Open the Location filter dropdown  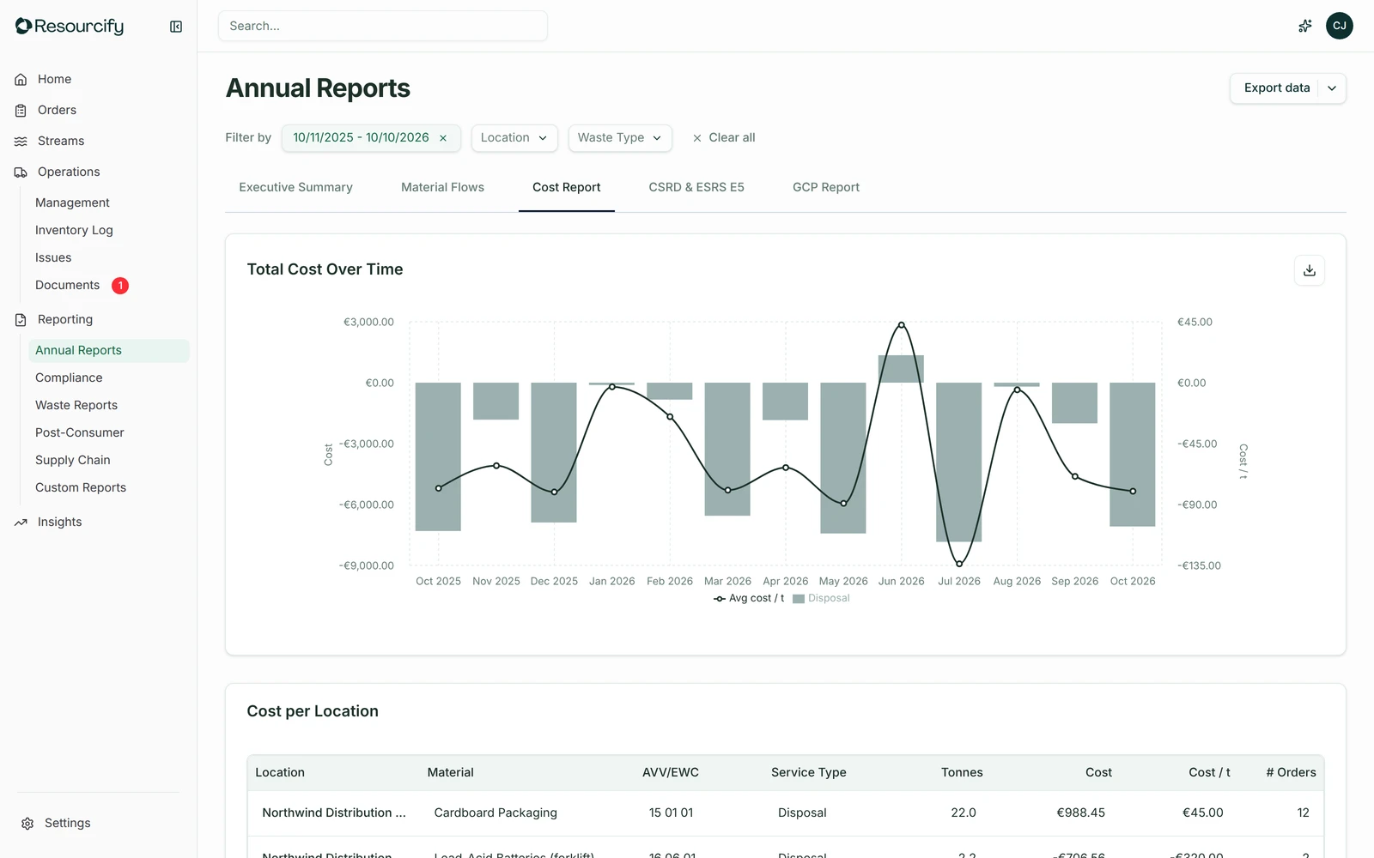click(x=514, y=137)
